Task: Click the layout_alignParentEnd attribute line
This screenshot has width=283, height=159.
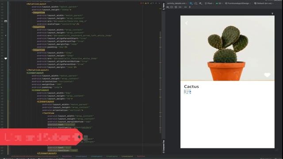Action: pyautogui.click(x=61, y=64)
